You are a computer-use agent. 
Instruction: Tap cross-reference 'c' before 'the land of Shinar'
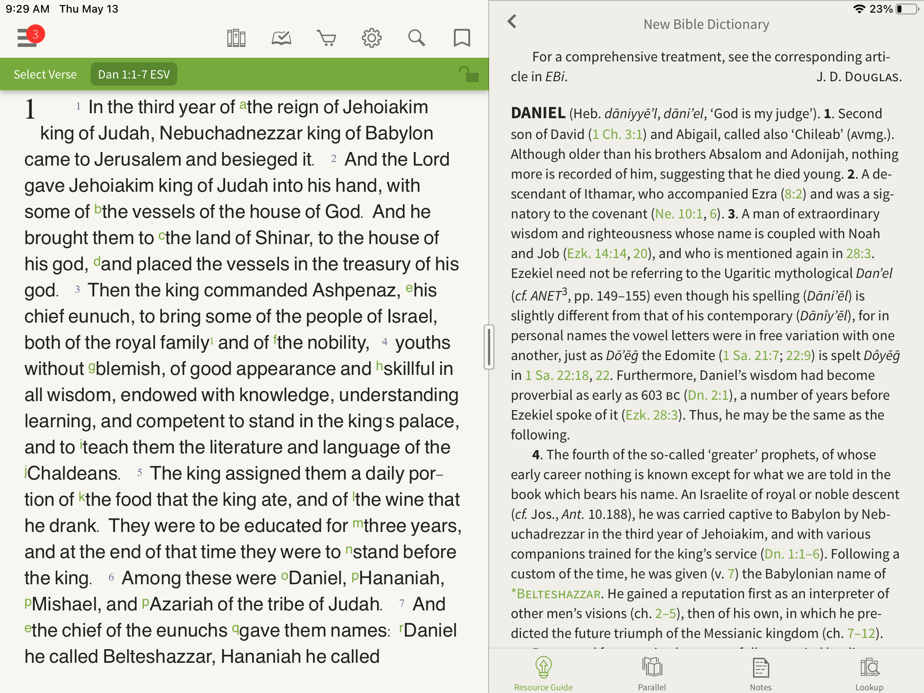(162, 236)
